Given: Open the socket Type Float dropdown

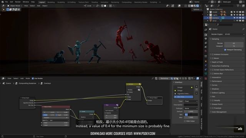Looking at the screenshot, I should pyautogui.click(x=191, y=101).
